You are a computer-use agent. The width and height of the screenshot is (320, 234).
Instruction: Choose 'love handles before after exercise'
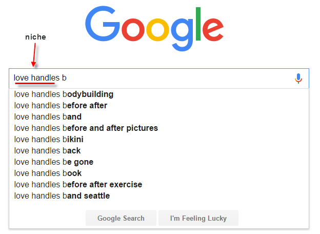click(78, 185)
